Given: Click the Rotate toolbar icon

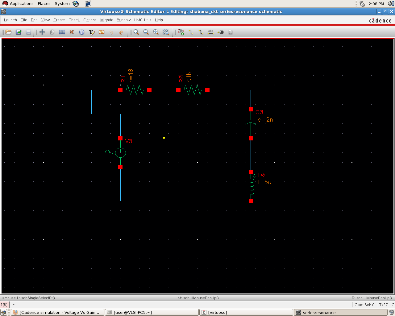Looking at the screenshot, I should [x=102, y=32].
